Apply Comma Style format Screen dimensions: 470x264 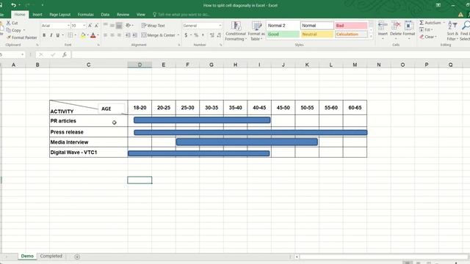[x=203, y=35]
